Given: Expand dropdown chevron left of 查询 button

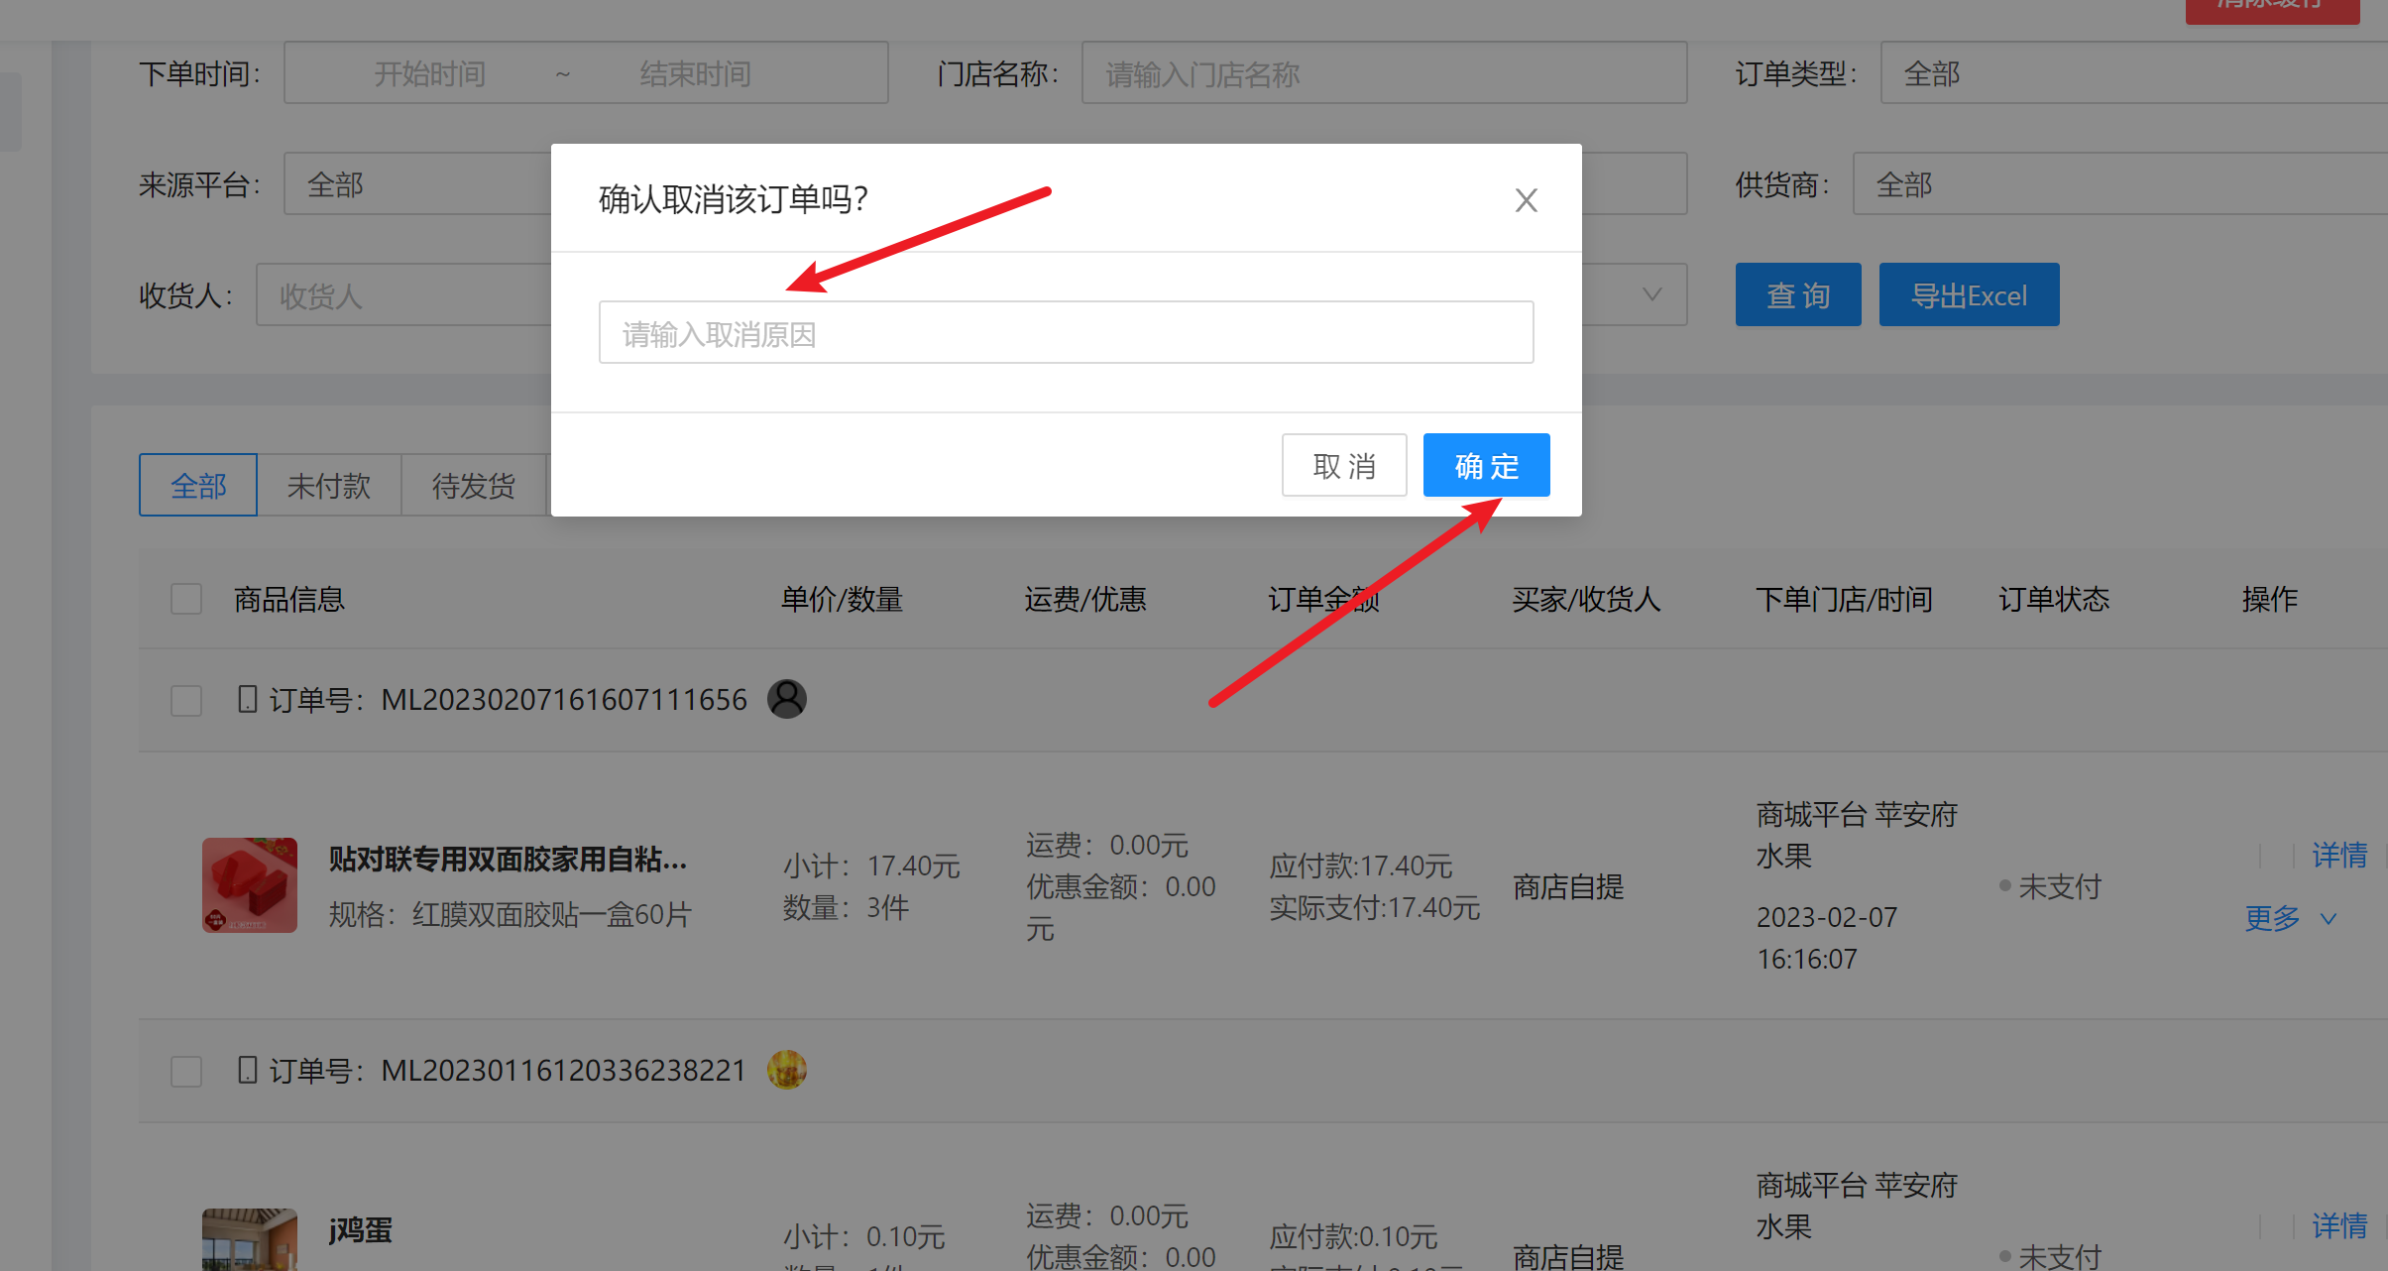Looking at the screenshot, I should point(1651,294).
